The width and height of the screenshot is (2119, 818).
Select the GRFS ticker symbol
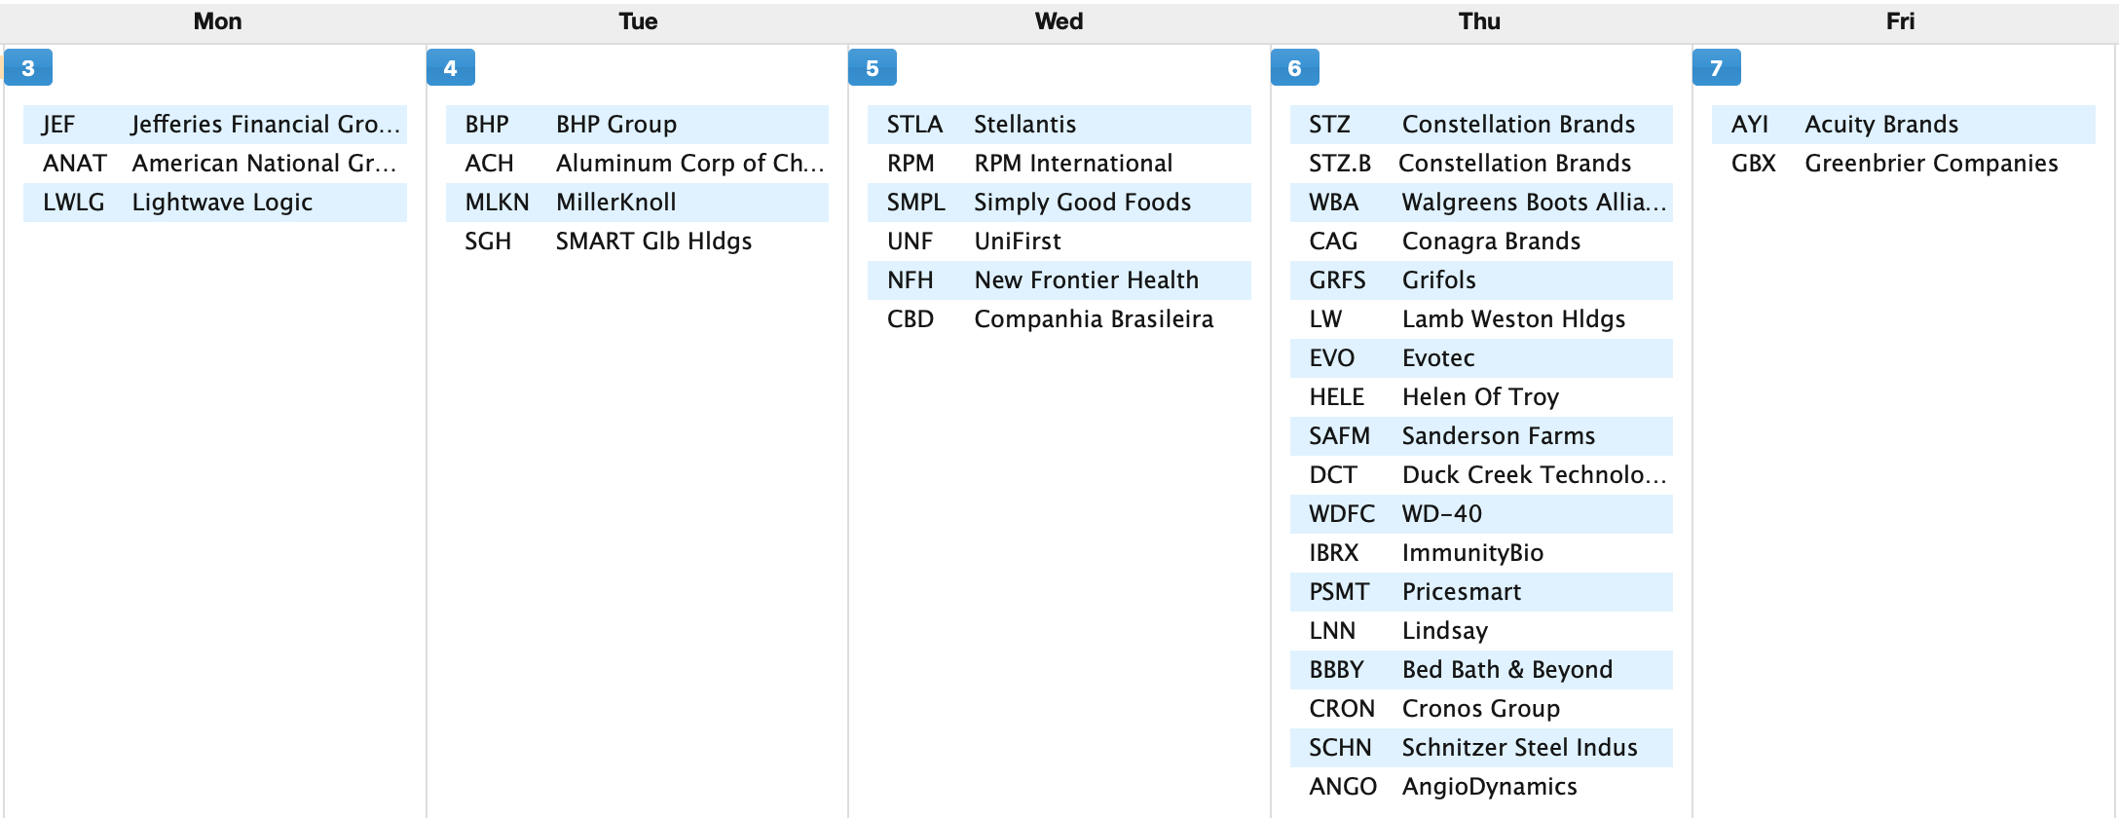[1337, 280]
